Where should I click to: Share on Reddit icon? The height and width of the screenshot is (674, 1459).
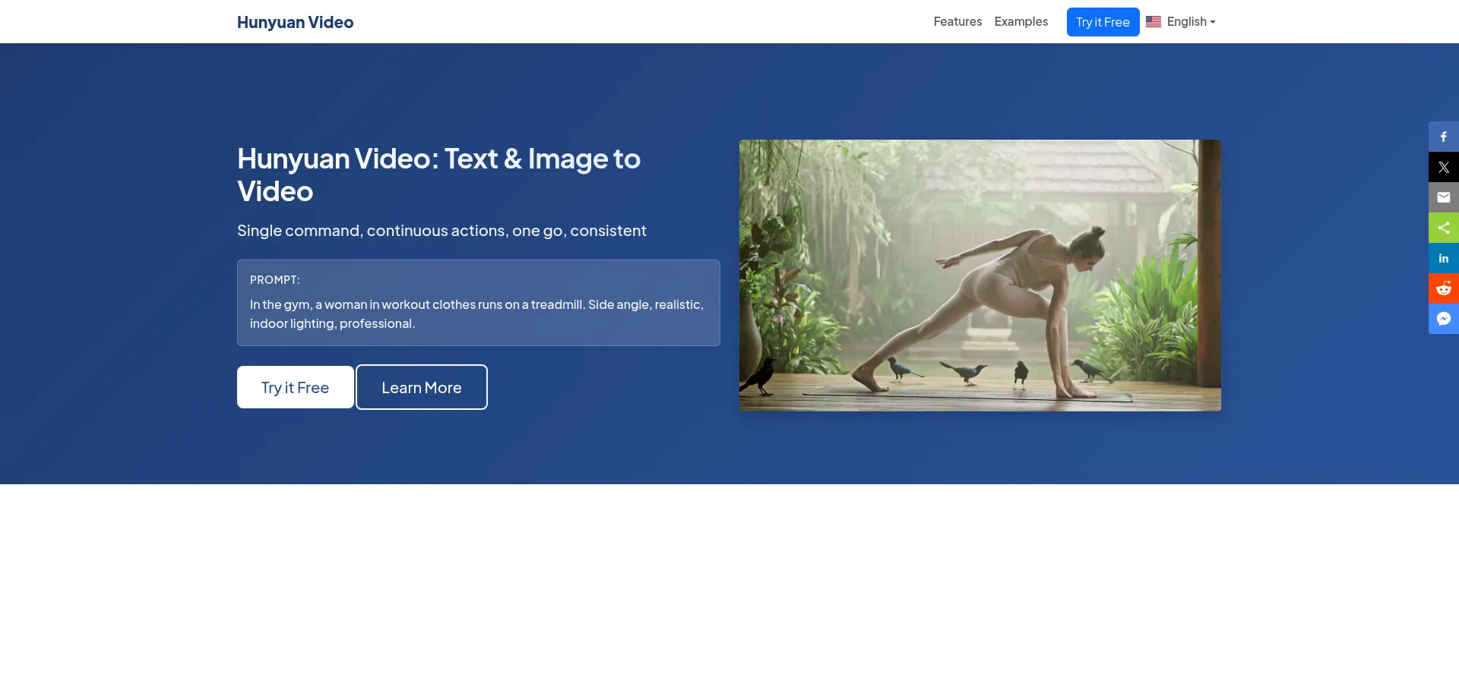(1444, 288)
